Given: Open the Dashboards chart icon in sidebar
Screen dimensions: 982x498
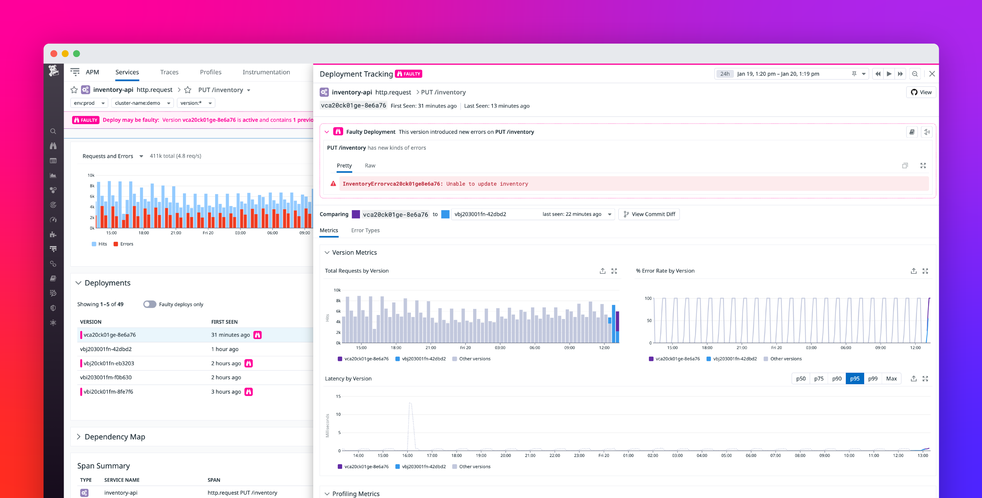Looking at the screenshot, I should tap(53, 175).
